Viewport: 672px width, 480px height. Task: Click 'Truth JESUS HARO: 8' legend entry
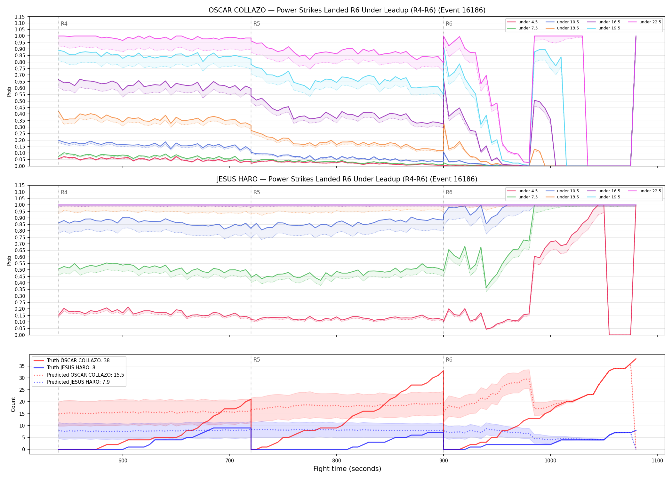click(64, 368)
